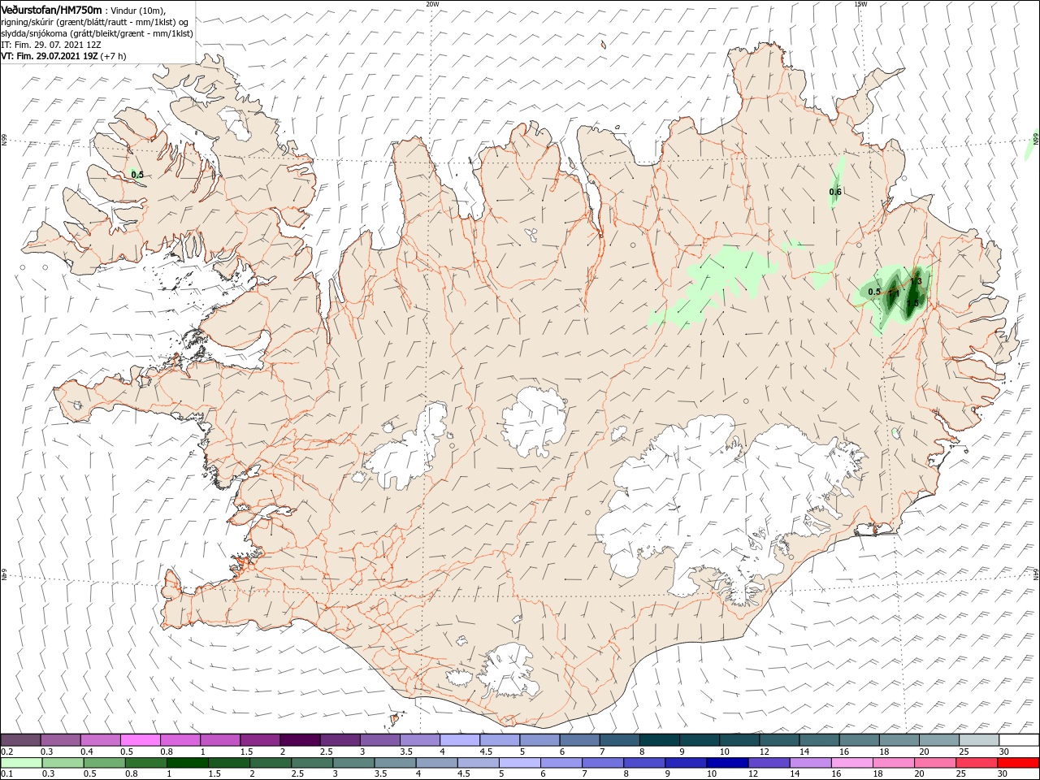Click the 0.1 label in the lower legend row
The height and width of the screenshot is (780, 1040).
click(7, 773)
